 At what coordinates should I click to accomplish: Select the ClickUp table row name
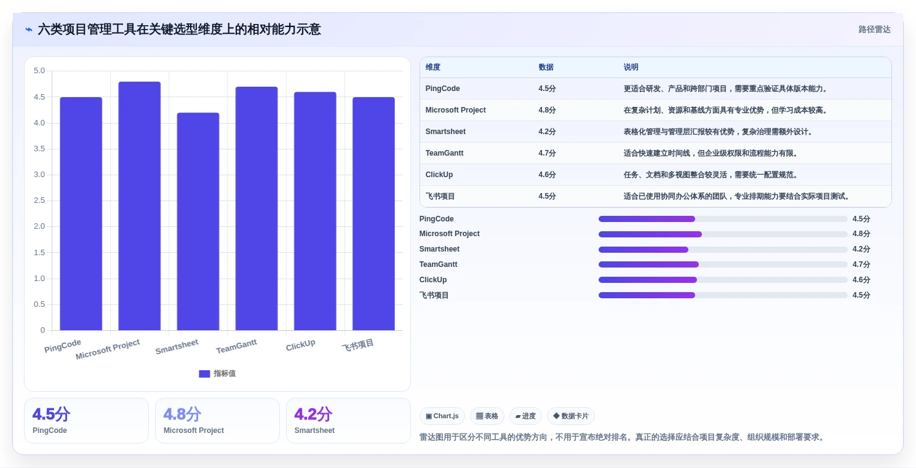(x=439, y=175)
